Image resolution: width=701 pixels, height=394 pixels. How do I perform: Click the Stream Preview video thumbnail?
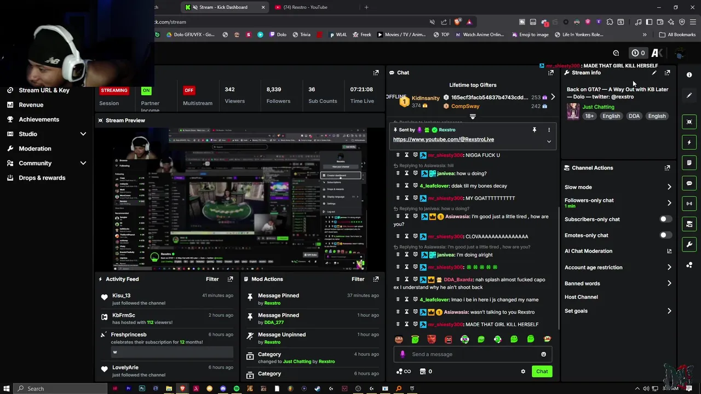pos(239,200)
